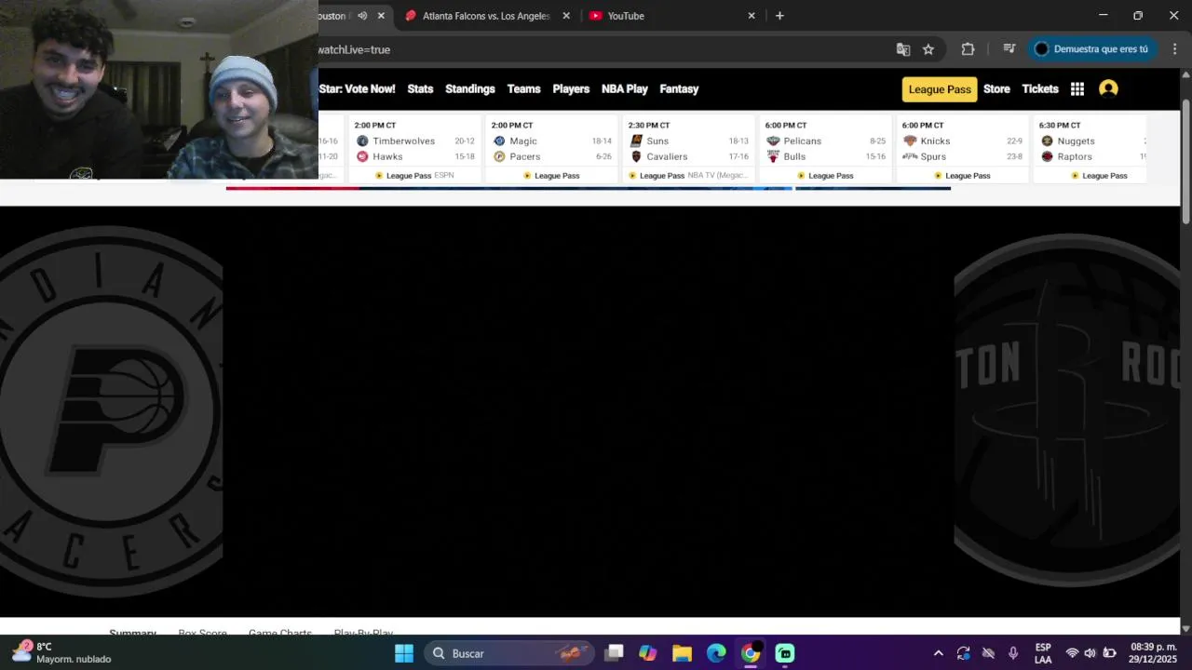Select the Hawks team in scoreboard
1192x670 pixels.
click(x=387, y=157)
